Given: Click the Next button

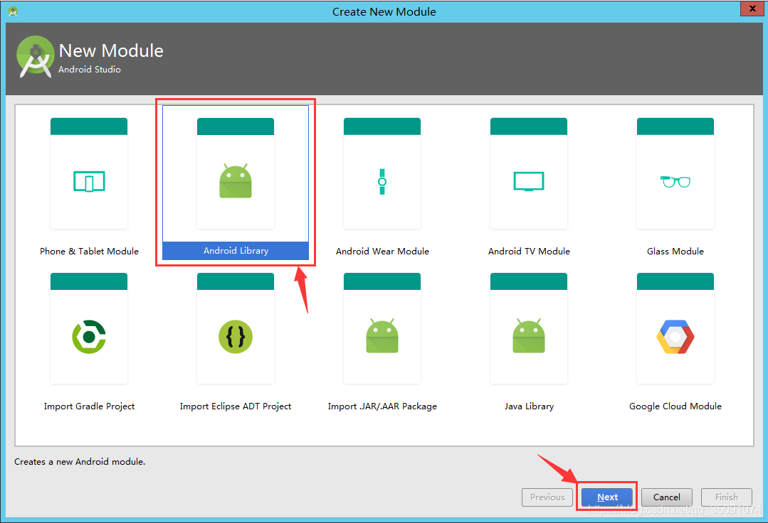Looking at the screenshot, I should click(606, 497).
